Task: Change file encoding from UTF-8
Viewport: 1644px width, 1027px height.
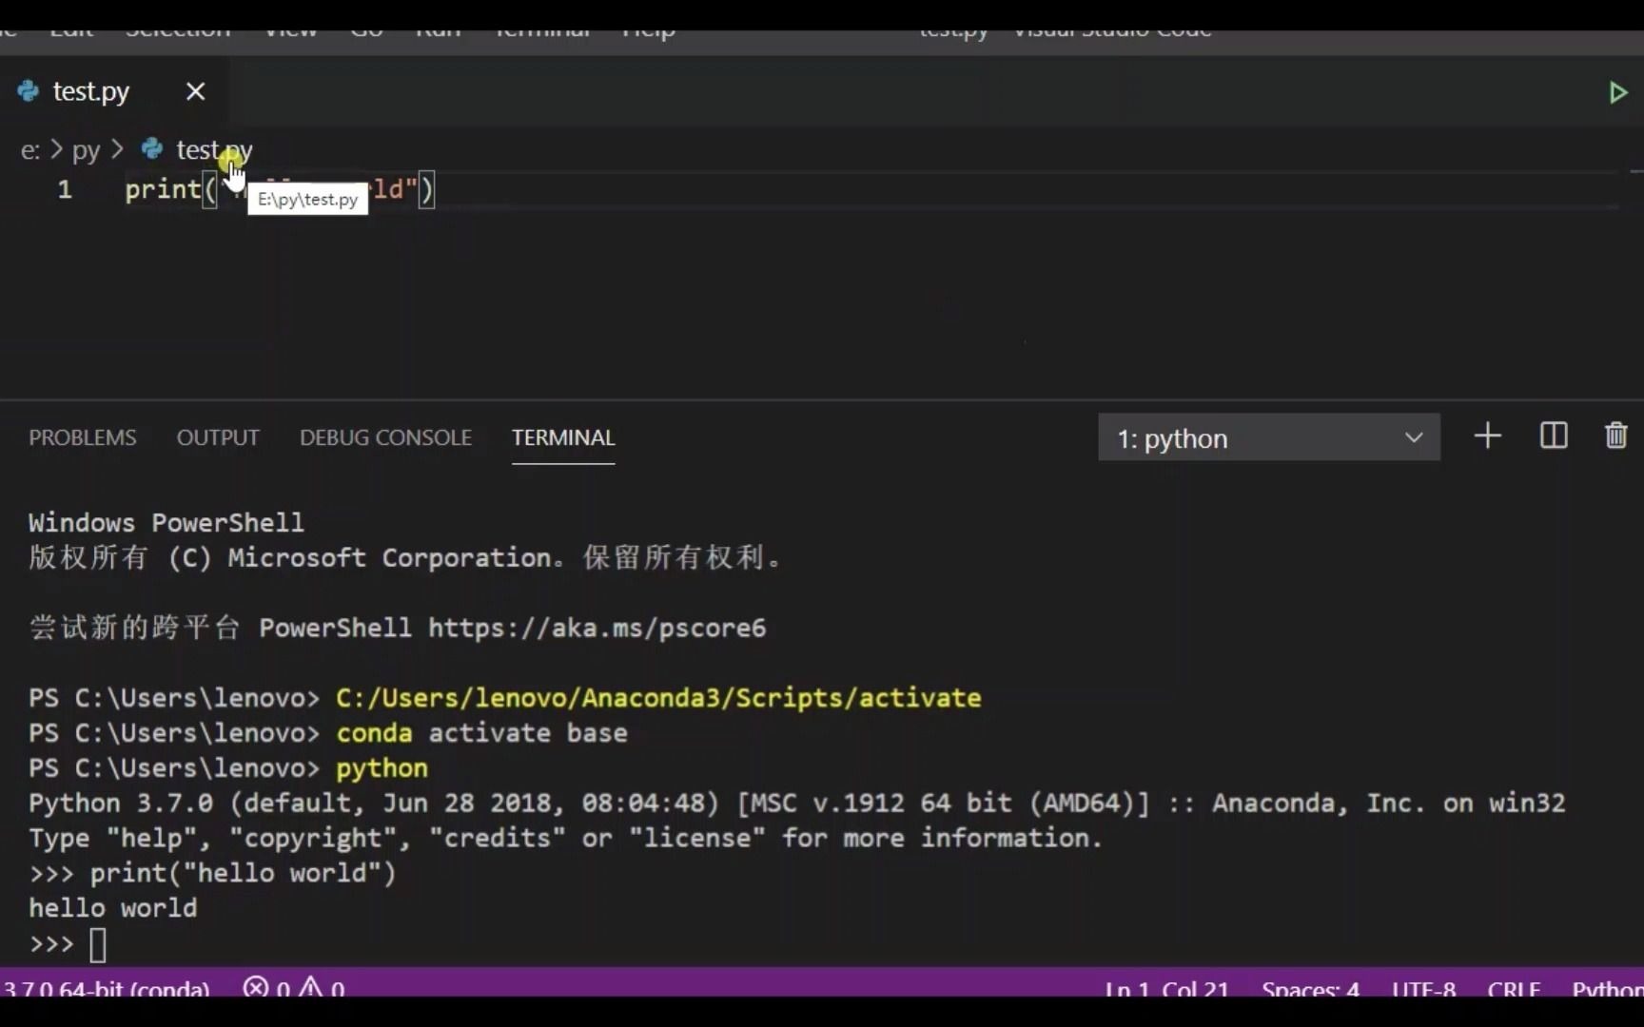Action: point(1423,989)
